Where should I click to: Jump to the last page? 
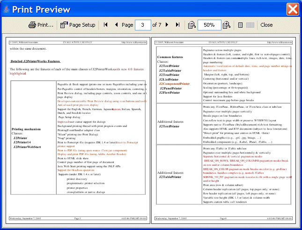pyautogui.click(x=178, y=25)
